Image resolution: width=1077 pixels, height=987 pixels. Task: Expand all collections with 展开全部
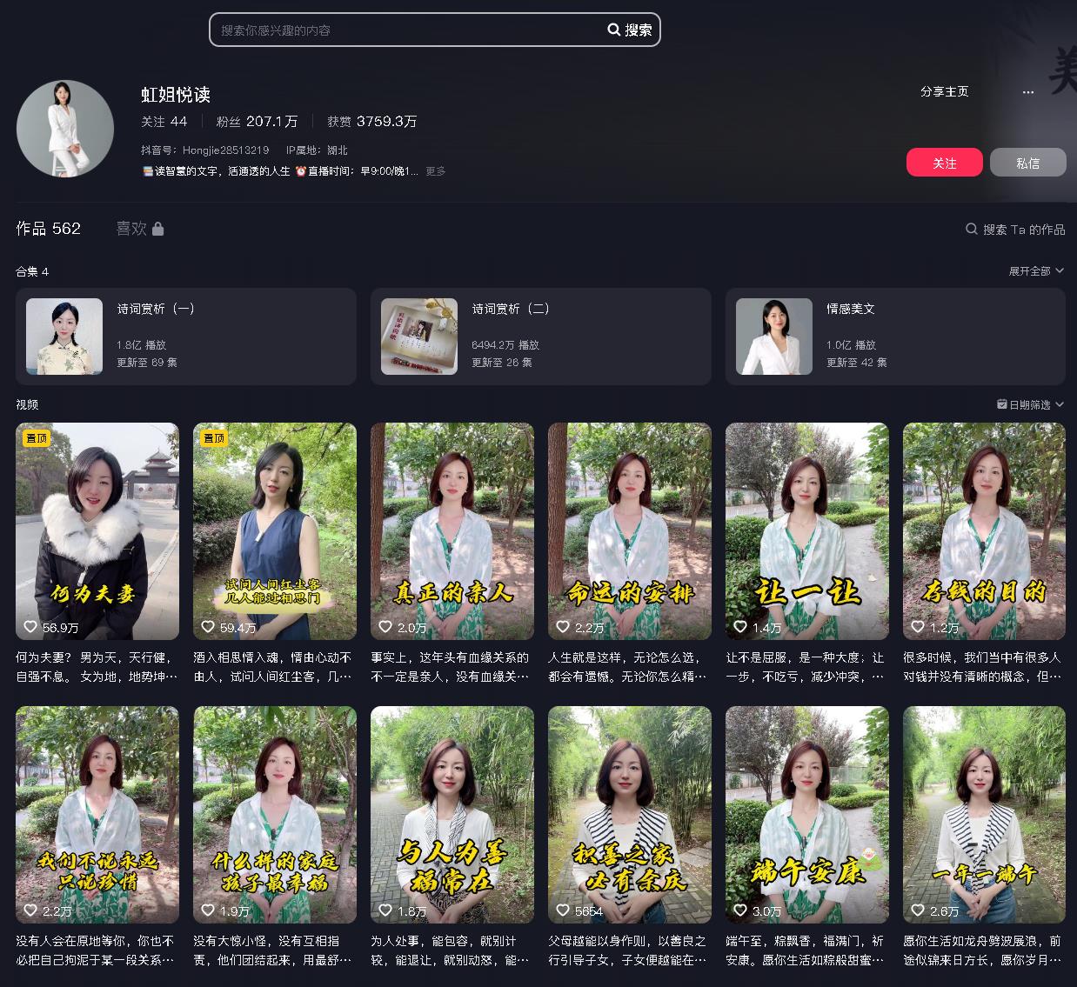1035,271
